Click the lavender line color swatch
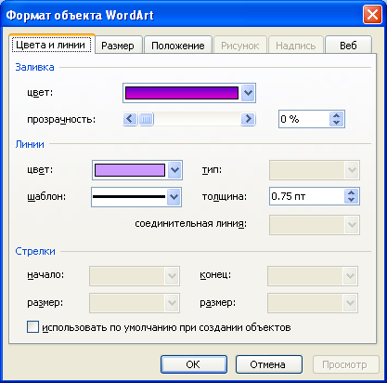 coord(130,170)
